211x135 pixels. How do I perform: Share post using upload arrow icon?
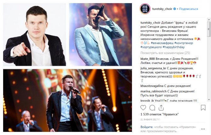point(161,108)
